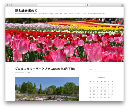This screenshot has width=129, height=109.
Task: Close window with red button
Action: pos(7,5)
